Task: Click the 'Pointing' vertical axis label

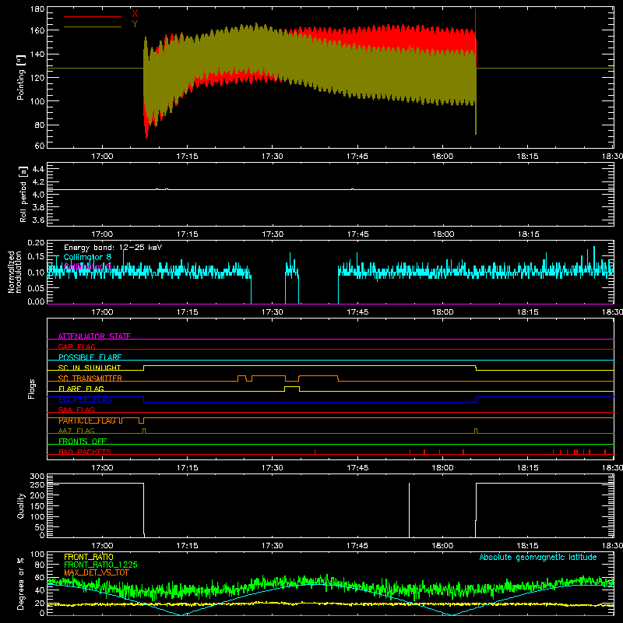Action: tap(21, 77)
